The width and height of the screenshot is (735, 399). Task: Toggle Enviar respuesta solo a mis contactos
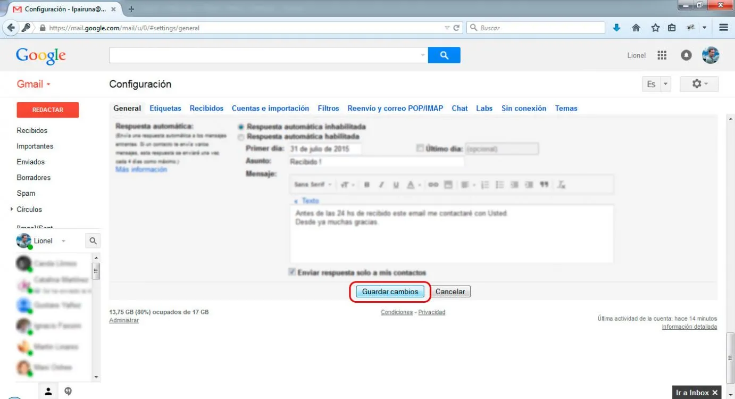(x=292, y=272)
